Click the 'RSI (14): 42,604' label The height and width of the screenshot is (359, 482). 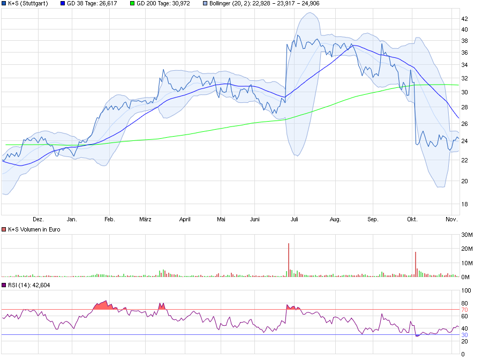[x=29, y=285]
